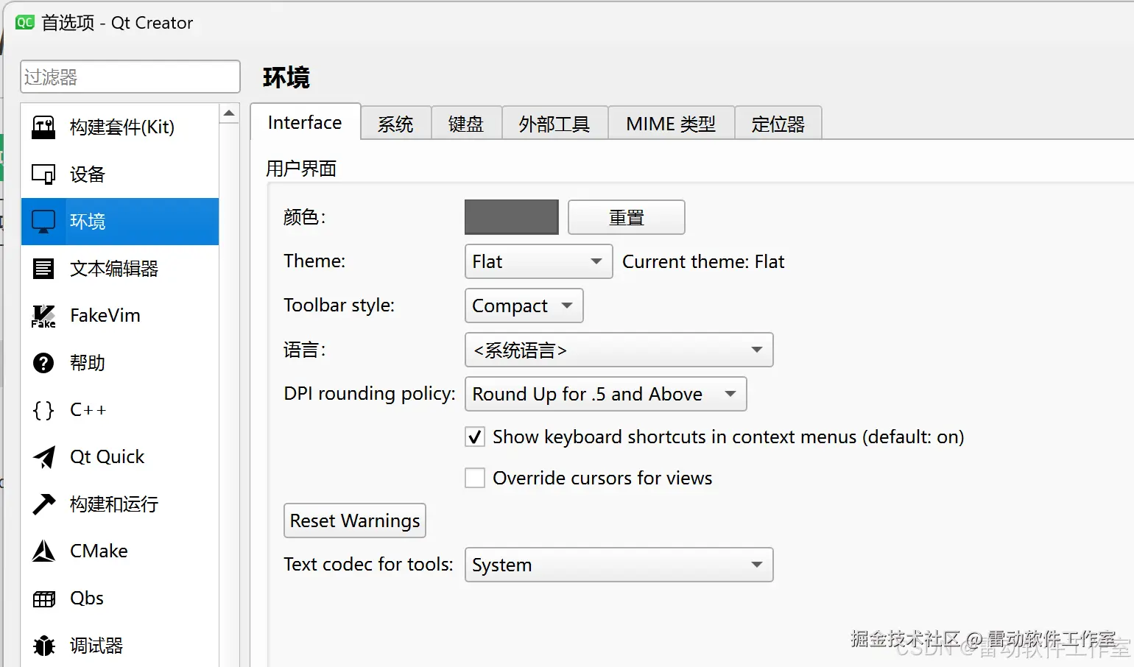Viewport: 1134px width, 667px height.
Task: Select 调试器 in the category list
Action: pyautogui.click(x=120, y=646)
